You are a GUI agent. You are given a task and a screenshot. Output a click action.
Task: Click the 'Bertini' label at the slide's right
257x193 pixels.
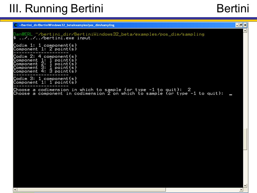click(x=233, y=8)
